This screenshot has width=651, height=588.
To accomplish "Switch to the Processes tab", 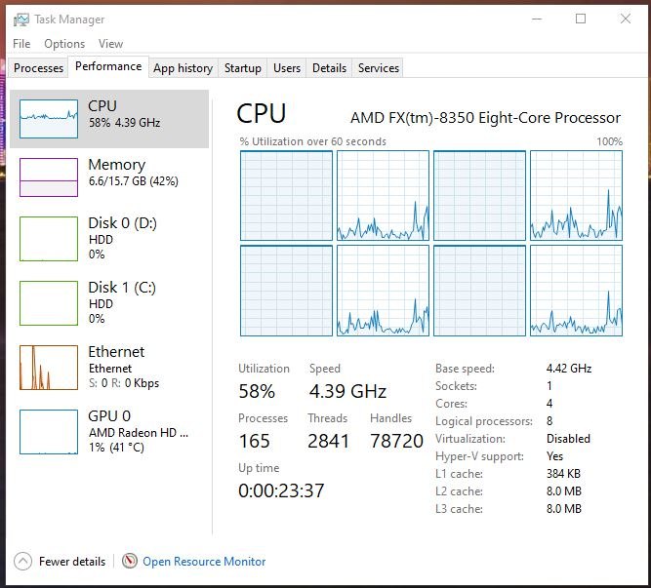I will [x=39, y=68].
